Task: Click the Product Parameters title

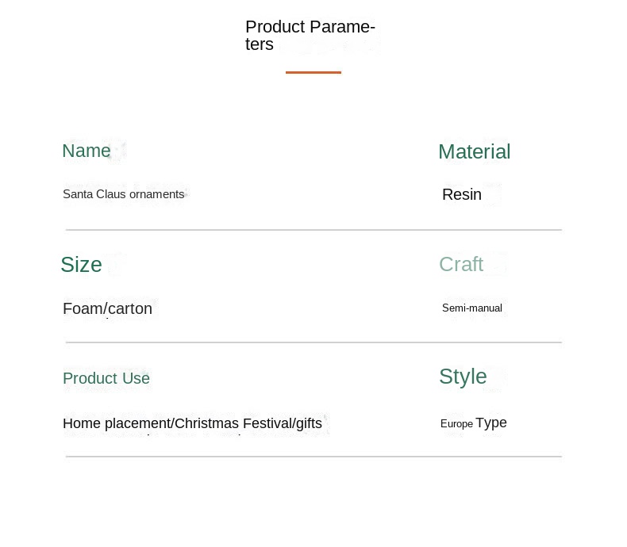Action: coord(310,36)
